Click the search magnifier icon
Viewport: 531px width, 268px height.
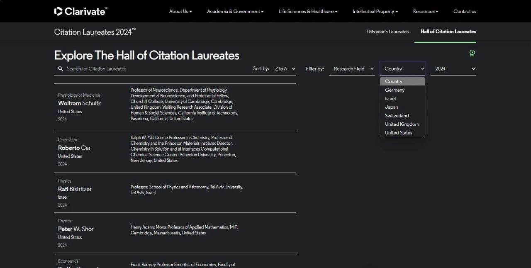point(61,69)
